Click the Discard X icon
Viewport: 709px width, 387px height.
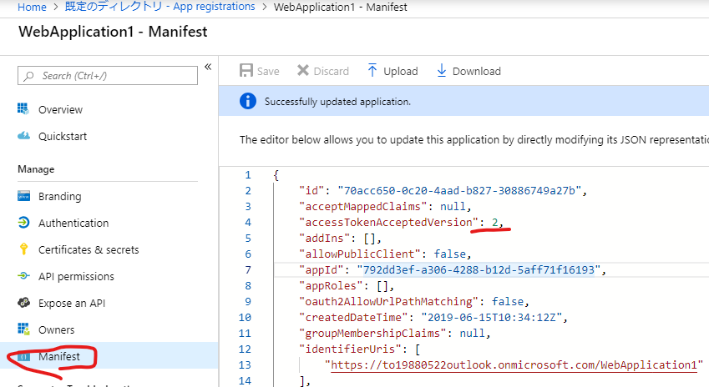303,70
